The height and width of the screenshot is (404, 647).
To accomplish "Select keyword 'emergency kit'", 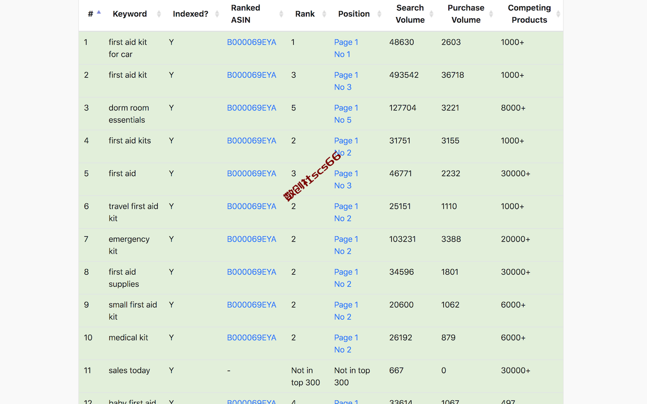I will tap(129, 245).
